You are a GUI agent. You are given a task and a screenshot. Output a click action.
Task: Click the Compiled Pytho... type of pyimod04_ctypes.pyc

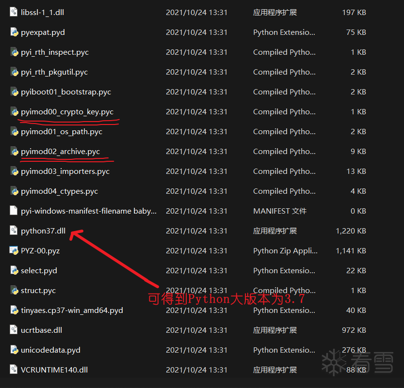[x=284, y=191]
